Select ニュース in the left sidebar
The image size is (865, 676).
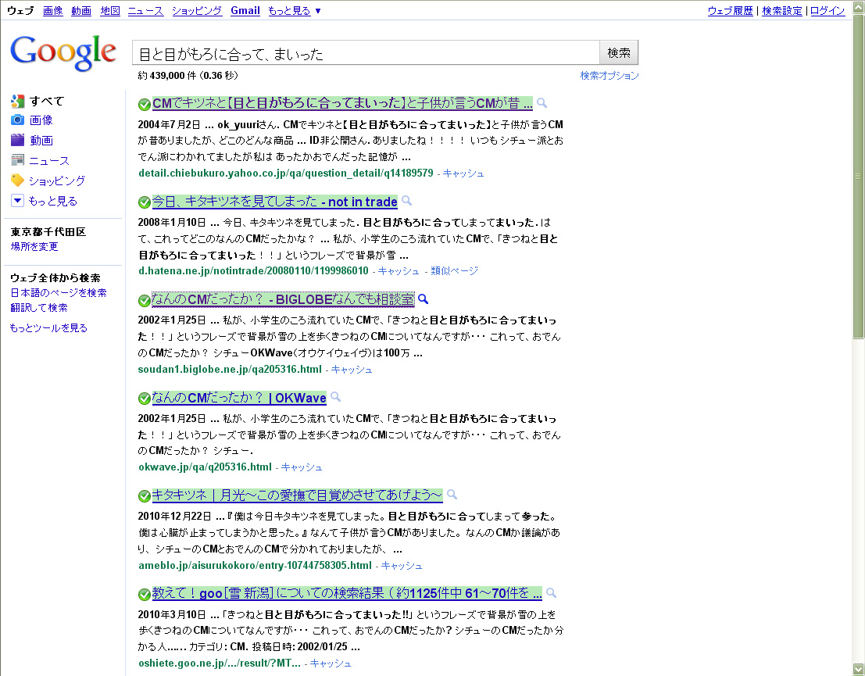(x=49, y=160)
